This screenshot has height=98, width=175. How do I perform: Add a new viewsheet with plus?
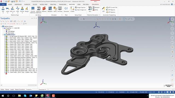[48, 90]
